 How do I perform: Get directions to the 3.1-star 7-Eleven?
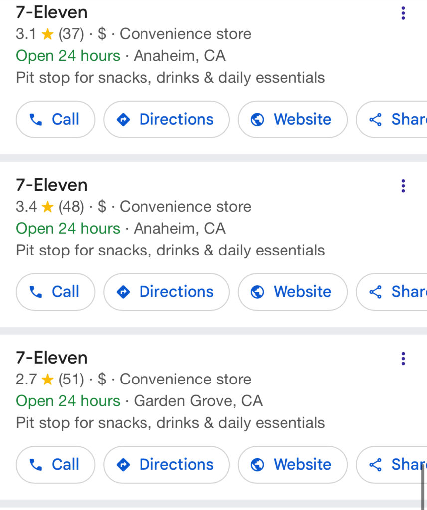pyautogui.click(x=166, y=119)
